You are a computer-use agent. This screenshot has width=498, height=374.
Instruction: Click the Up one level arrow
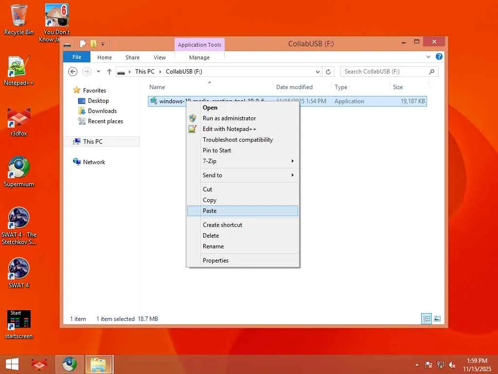pyautogui.click(x=109, y=72)
